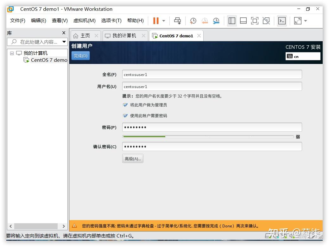Viewport: 329px width, 247px height.
Task: Close the CentOS 7 demo1 tab
Action: (199, 36)
